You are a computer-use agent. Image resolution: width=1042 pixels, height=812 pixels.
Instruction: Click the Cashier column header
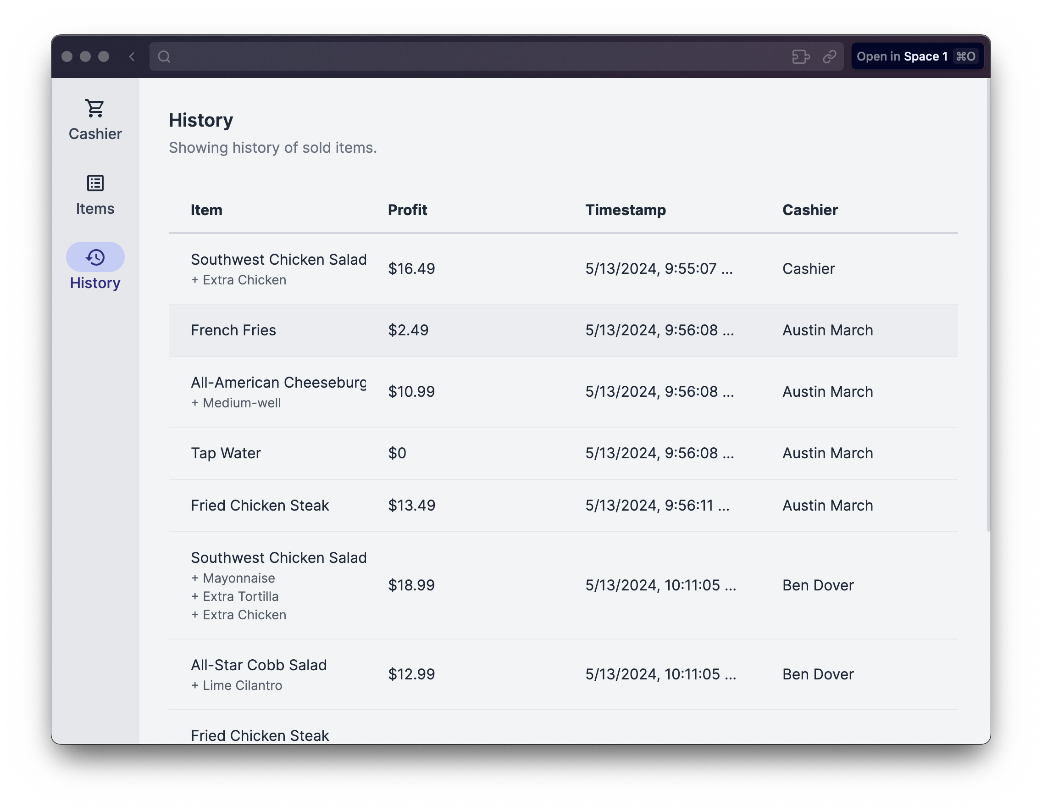pyautogui.click(x=809, y=210)
